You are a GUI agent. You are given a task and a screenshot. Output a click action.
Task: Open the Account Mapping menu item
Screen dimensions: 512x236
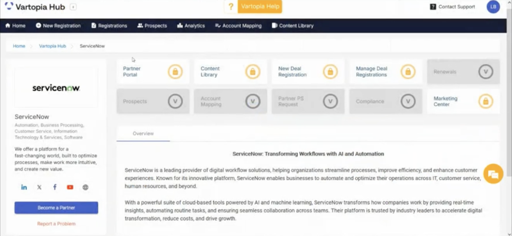(238, 25)
